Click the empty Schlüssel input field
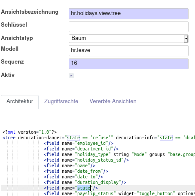 pyautogui.click(x=128, y=27)
